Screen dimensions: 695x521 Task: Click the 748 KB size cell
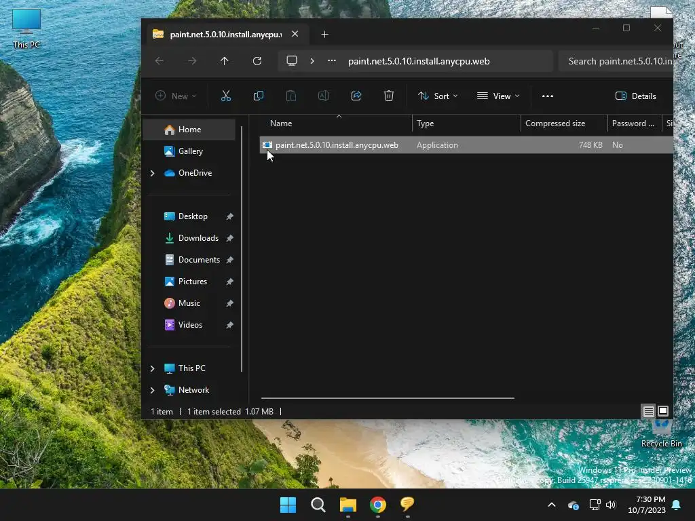(590, 145)
